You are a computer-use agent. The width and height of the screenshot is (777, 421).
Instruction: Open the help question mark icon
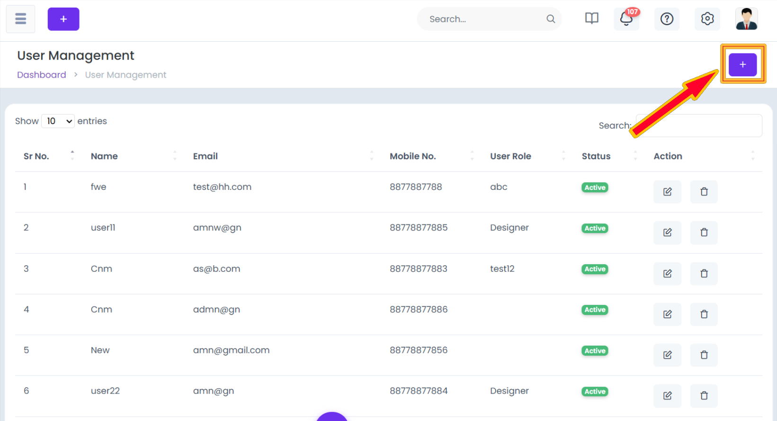click(x=667, y=19)
